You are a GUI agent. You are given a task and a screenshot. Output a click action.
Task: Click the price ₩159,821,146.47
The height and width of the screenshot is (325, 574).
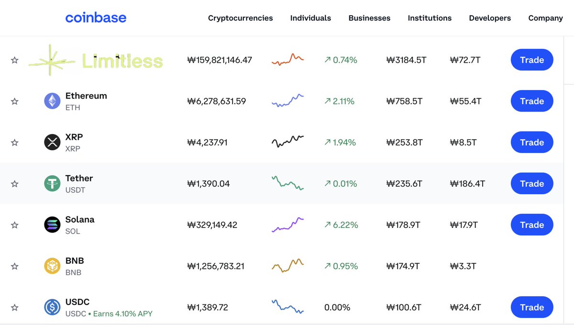220,60
